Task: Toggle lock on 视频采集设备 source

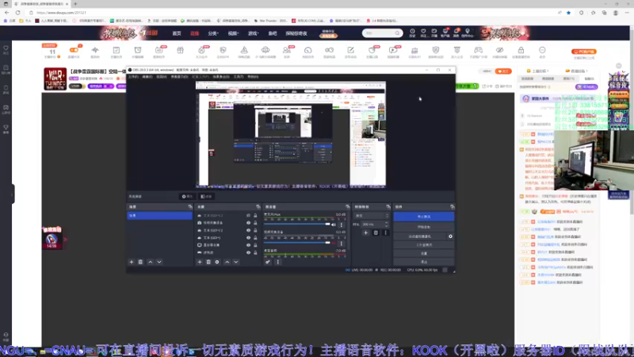Action: coord(255,223)
